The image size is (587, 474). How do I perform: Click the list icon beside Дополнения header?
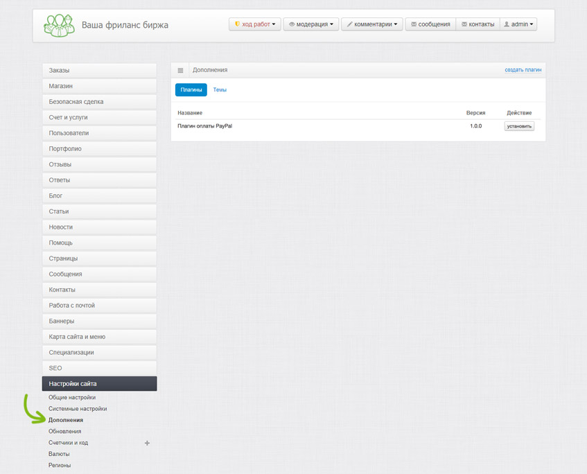pyautogui.click(x=180, y=71)
